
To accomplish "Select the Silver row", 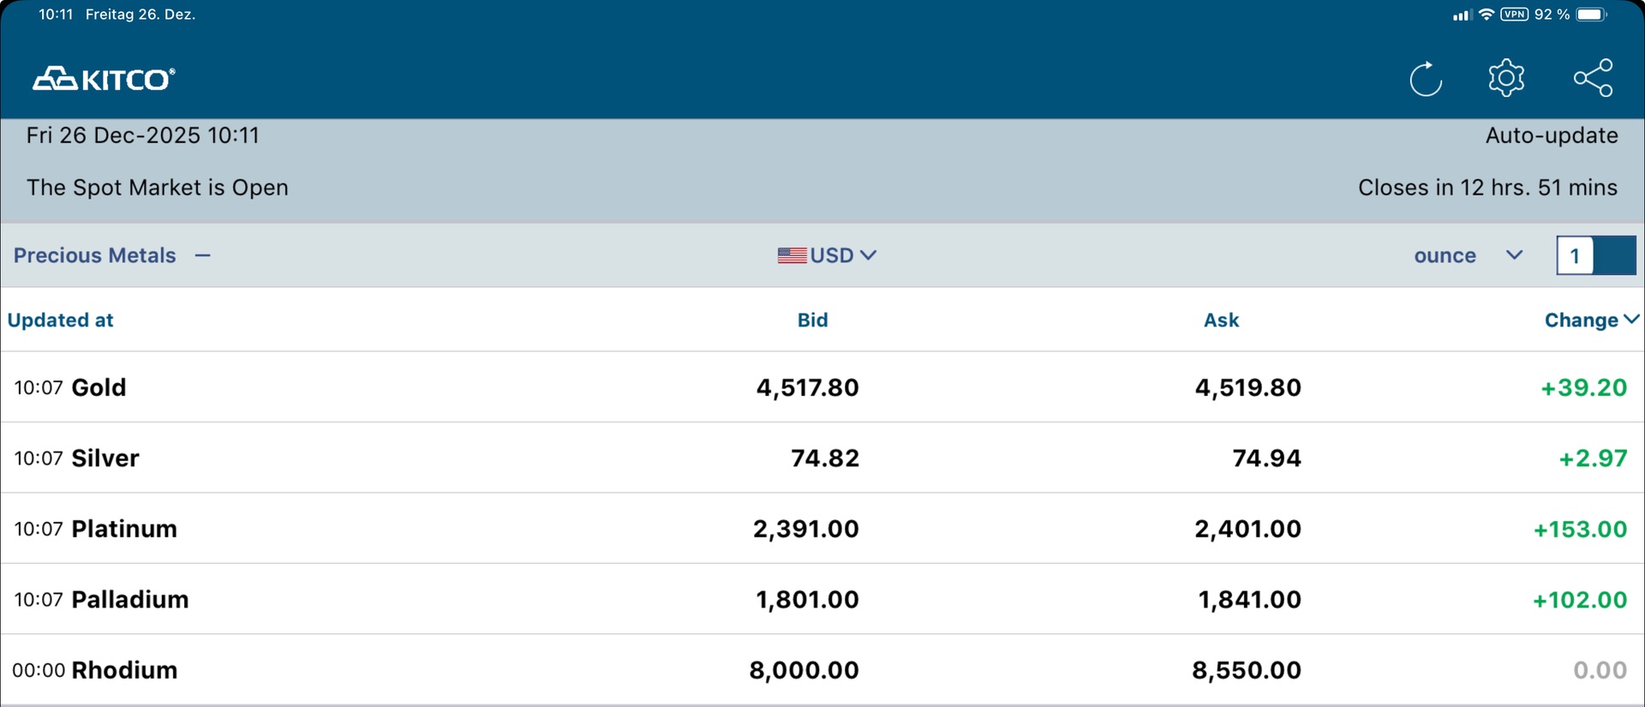I will pyautogui.click(x=105, y=458).
